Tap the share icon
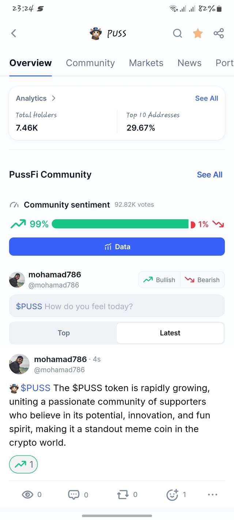Screen dimensions: 234x520 click(219, 34)
